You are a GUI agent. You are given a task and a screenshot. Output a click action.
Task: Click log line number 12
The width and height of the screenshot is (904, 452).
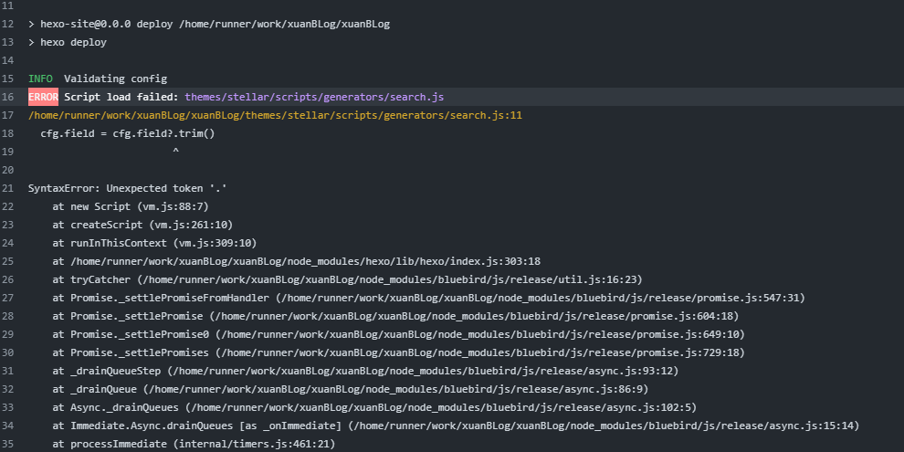point(8,24)
